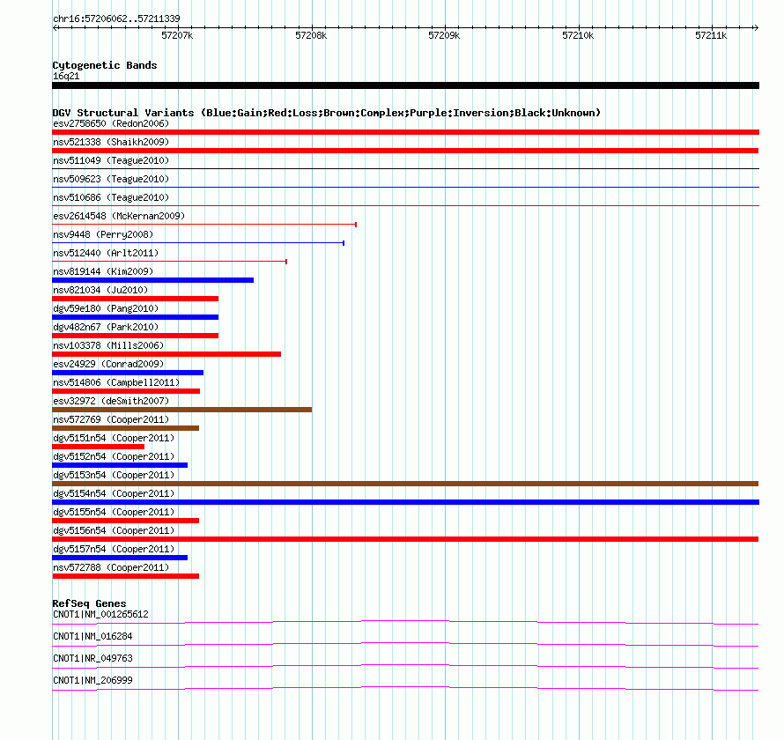784x740 pixels.
Task: Open variant esv2758650 (Redon2006) label
Action: (x=111, y=123)
